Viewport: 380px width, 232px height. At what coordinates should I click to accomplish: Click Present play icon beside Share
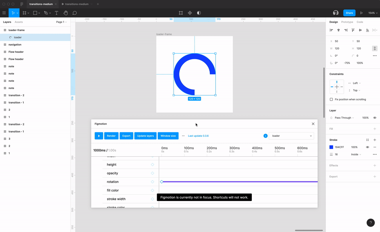[361, 13]
